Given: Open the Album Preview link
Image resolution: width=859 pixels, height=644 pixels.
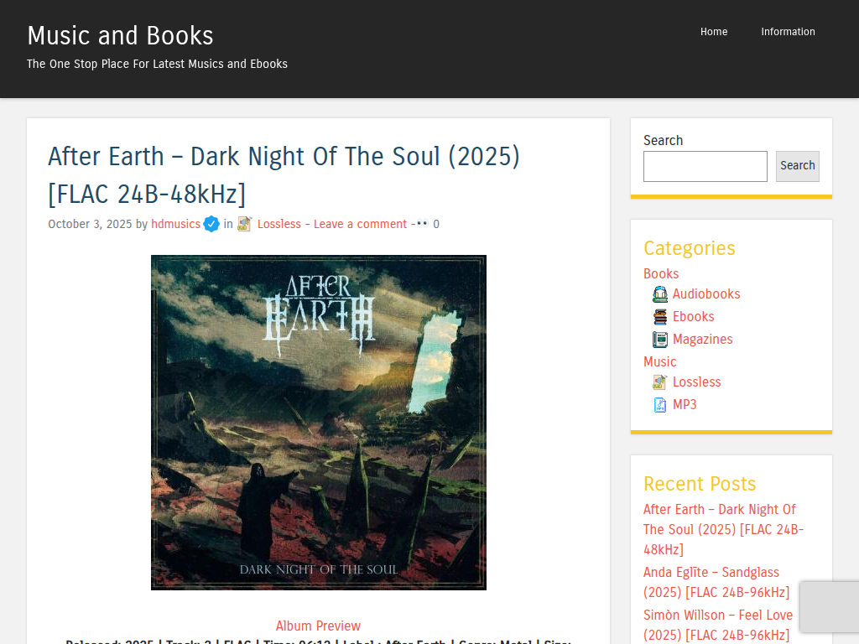Looking at the screenshot, I should [x=318, y=626].
